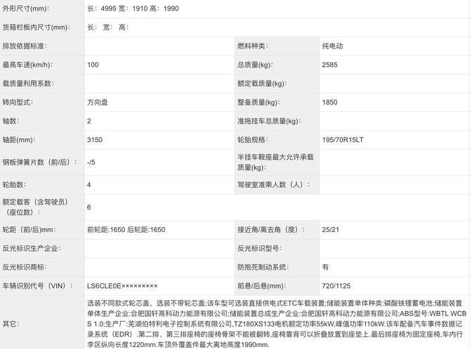Click the 驾驶室准乘人数（人） label
This screenshot has width=472, height=349.
pos(274,185)
